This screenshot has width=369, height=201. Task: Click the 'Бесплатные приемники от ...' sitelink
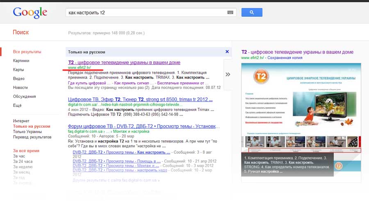pos(183,83)
